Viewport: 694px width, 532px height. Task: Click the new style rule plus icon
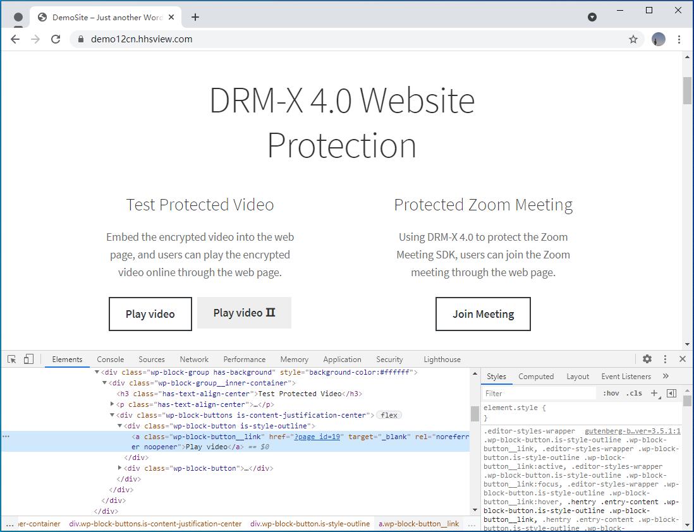(x=654, y=392)
